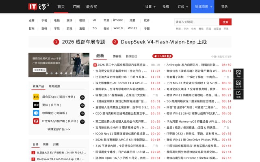Open IT圈 from the top navigation
The height and width of the screenshot is (162, 260).
point(76,6)
